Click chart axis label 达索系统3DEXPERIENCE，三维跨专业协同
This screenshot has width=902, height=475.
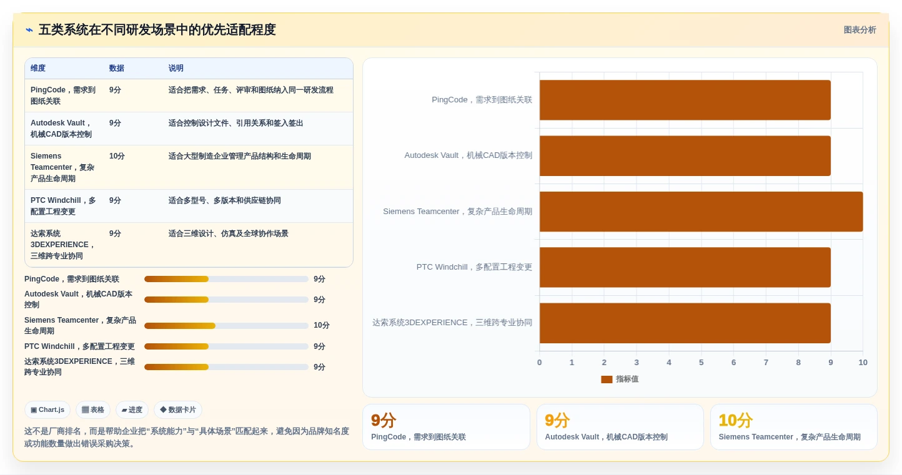coord(452,323)
